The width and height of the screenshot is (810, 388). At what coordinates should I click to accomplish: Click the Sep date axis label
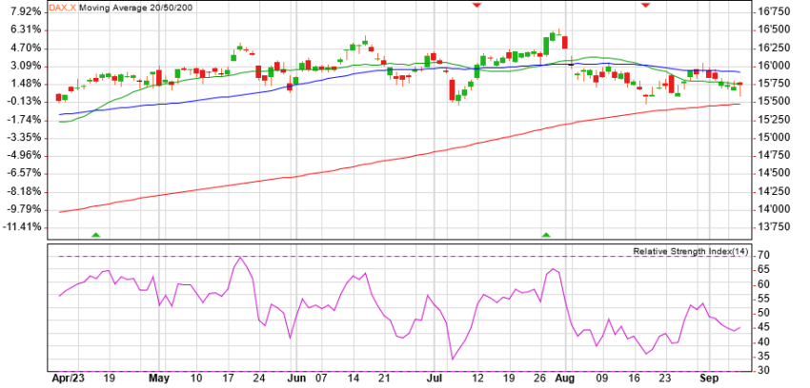point(710,378)
